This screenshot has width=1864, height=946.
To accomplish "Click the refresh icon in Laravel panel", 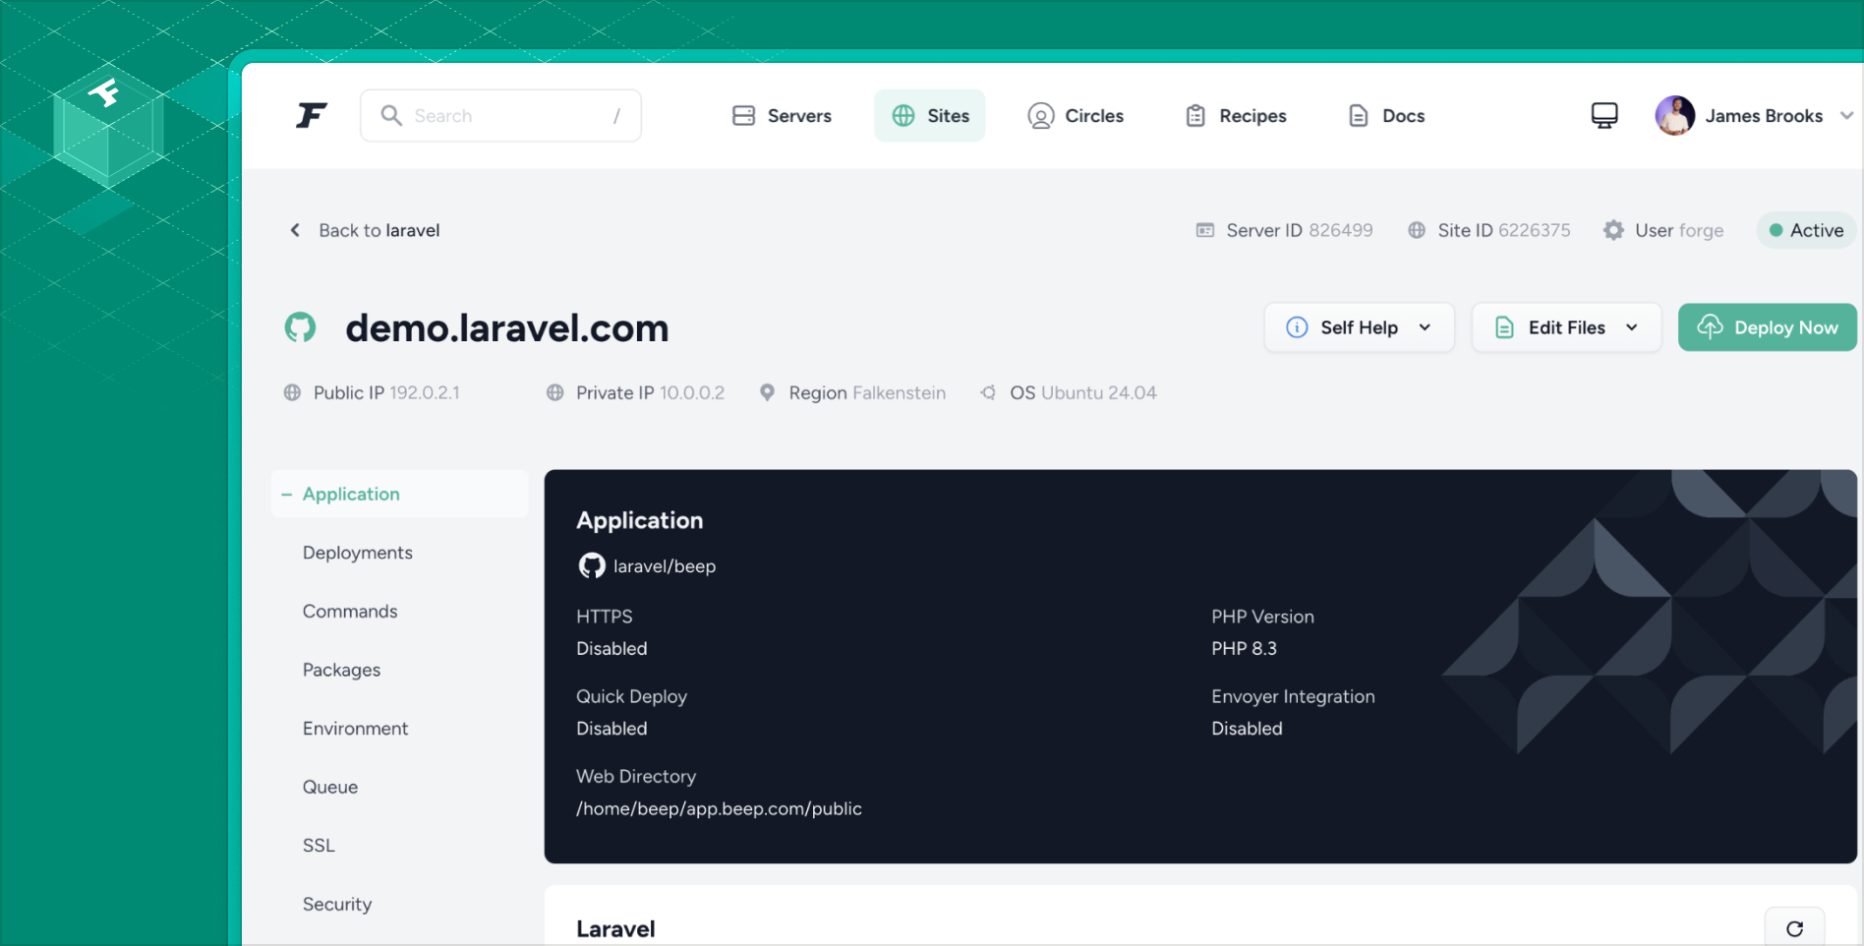I will pyautogui.click(x=1794, y=928).
